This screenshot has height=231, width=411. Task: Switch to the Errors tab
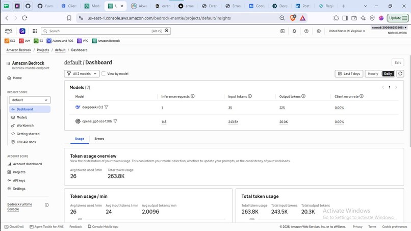(99, 139)
